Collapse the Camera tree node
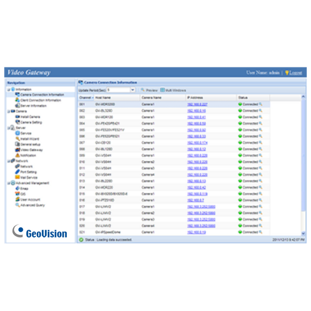Viewport: 311px width, 311px height. coord(8,111)
